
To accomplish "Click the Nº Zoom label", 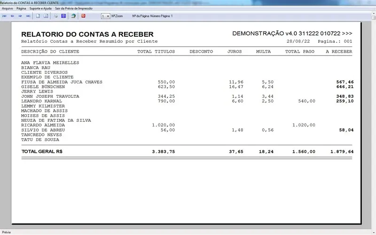I will 117,16.
